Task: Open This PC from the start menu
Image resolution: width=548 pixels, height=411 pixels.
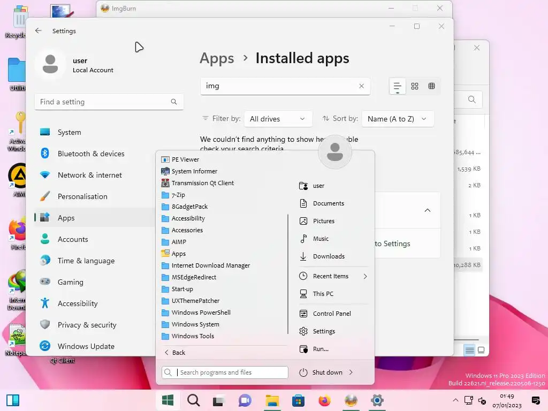Action: click(316, 294)
